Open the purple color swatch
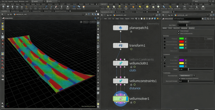Screen dimensions: 215x110 click(x=181, y=60)
